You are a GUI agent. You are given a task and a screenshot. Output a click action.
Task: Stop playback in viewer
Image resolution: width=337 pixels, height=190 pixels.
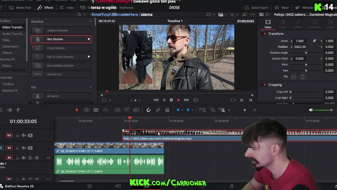pos(171,100)
